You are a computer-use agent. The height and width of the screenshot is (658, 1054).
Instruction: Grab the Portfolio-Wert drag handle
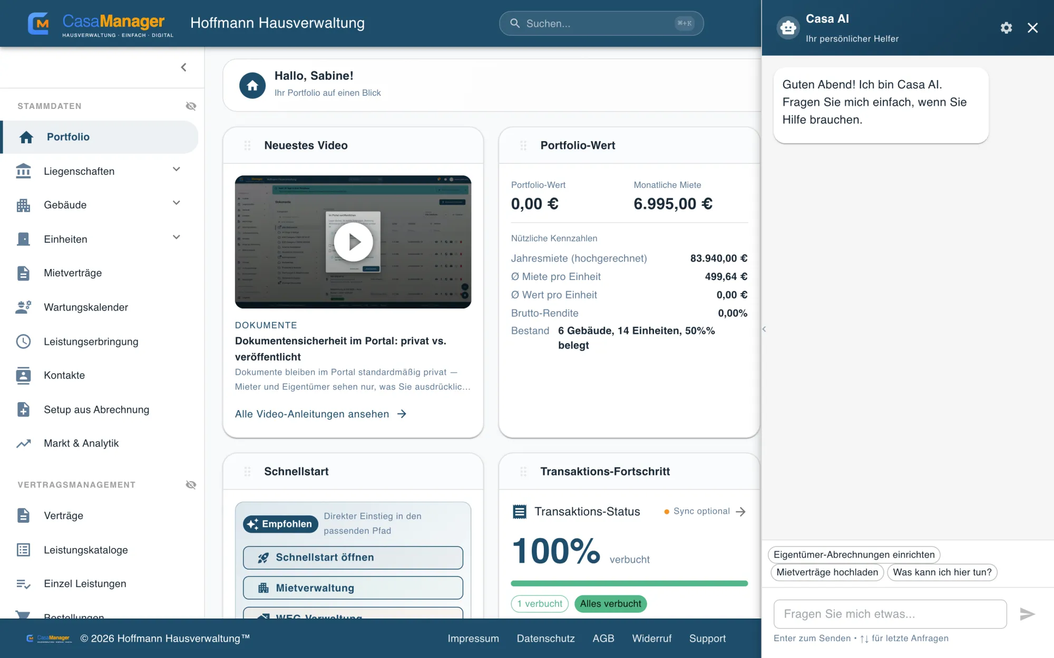coord(523,146)
